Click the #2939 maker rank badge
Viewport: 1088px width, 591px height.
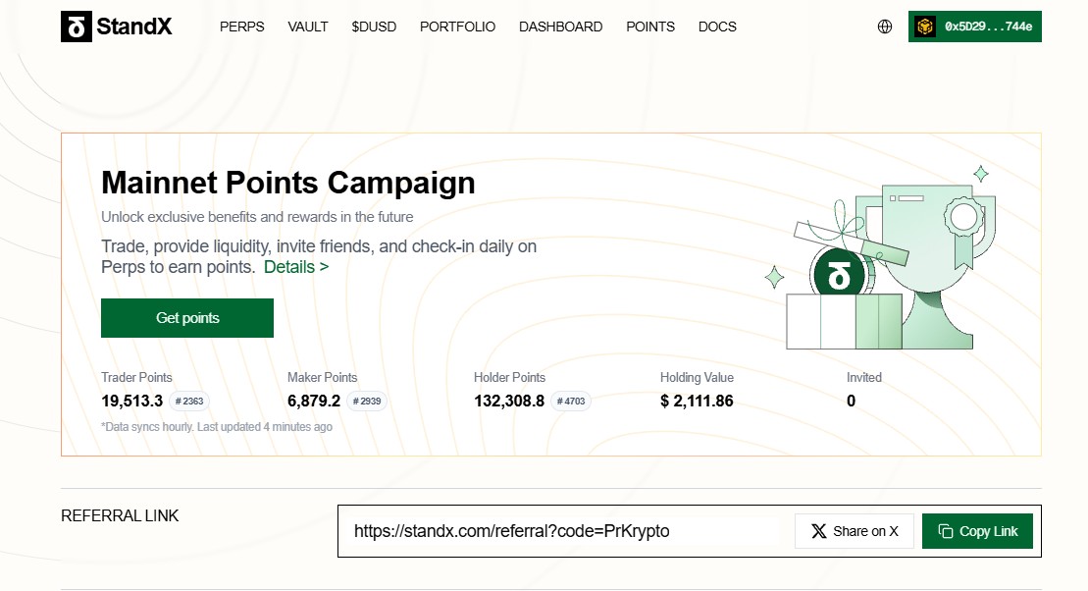click(x=367, y=402)
